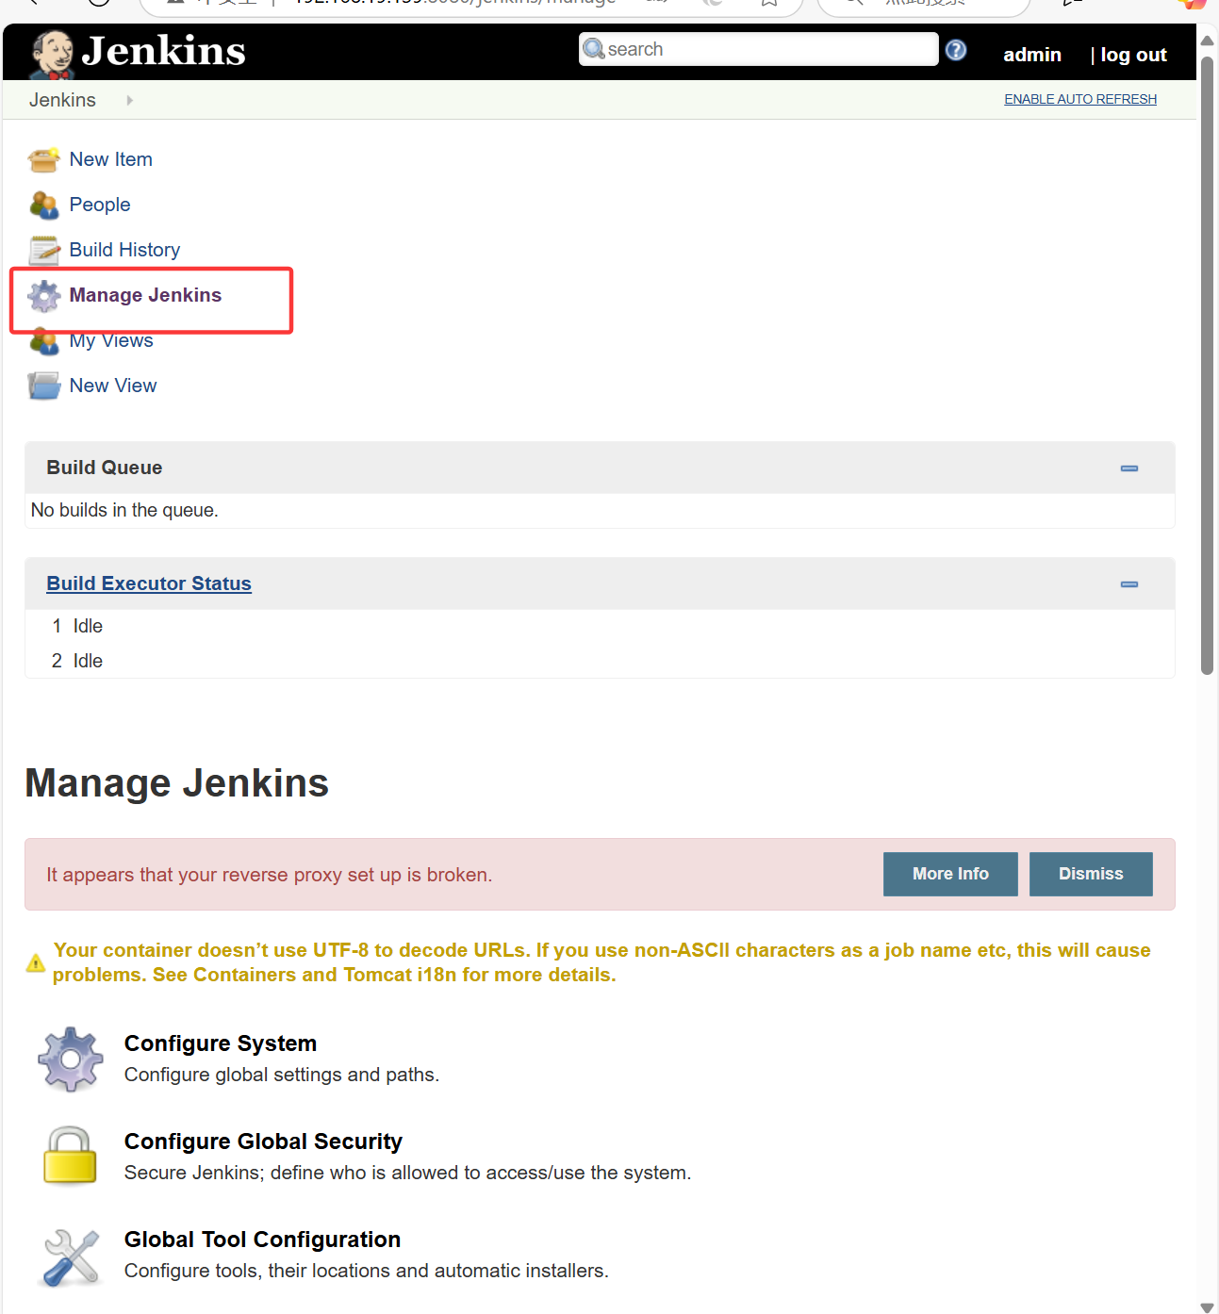Click the scrollbar up arrow
The height and width of the screenshot is (1314, 1219).
1207,41
